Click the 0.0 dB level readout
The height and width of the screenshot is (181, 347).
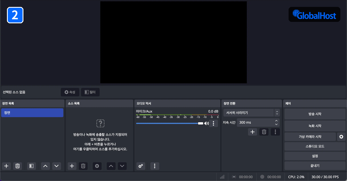[x=213, y=111]
